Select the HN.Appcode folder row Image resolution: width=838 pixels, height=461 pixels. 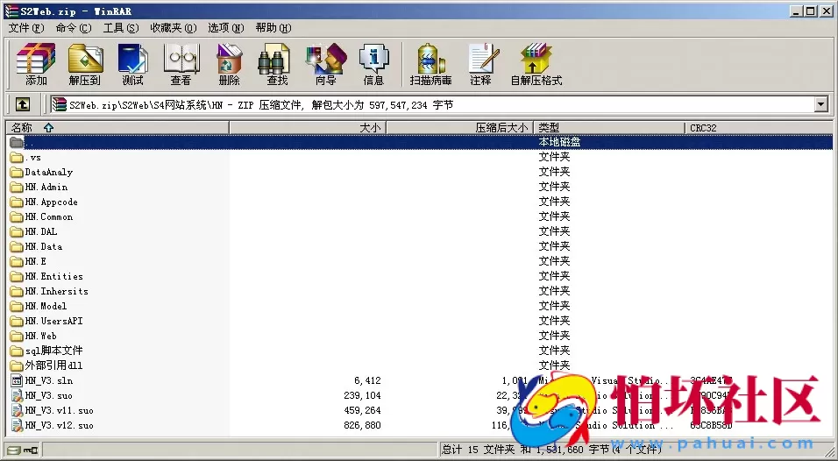coord(420,202)
